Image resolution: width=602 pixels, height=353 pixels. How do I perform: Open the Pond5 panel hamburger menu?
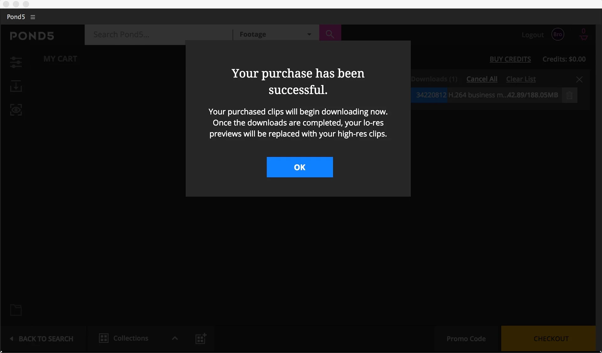(33, 17)
